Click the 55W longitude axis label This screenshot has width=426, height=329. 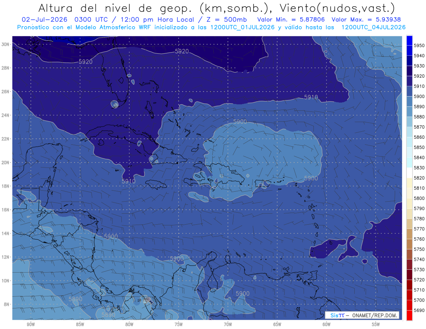point(376,324)
